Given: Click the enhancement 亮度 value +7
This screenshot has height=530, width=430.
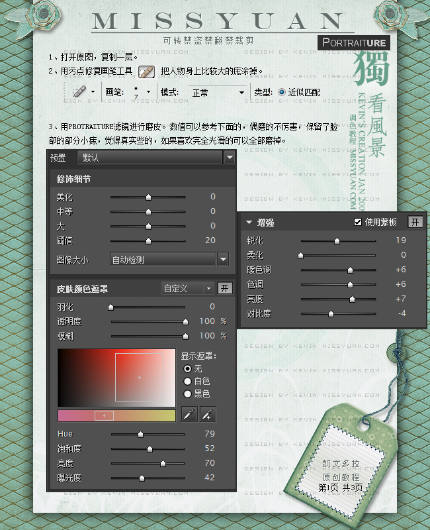Looking at the screenshot, I should click(401, 299).
